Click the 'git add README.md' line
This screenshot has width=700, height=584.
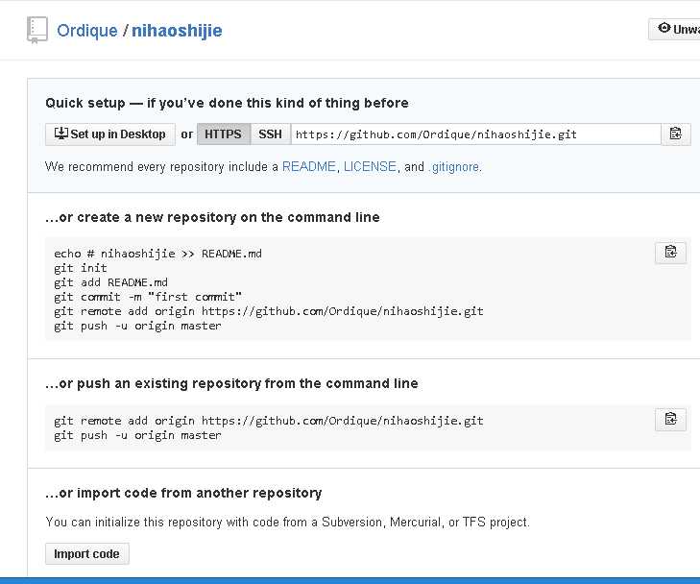click(x=110, y=282)
